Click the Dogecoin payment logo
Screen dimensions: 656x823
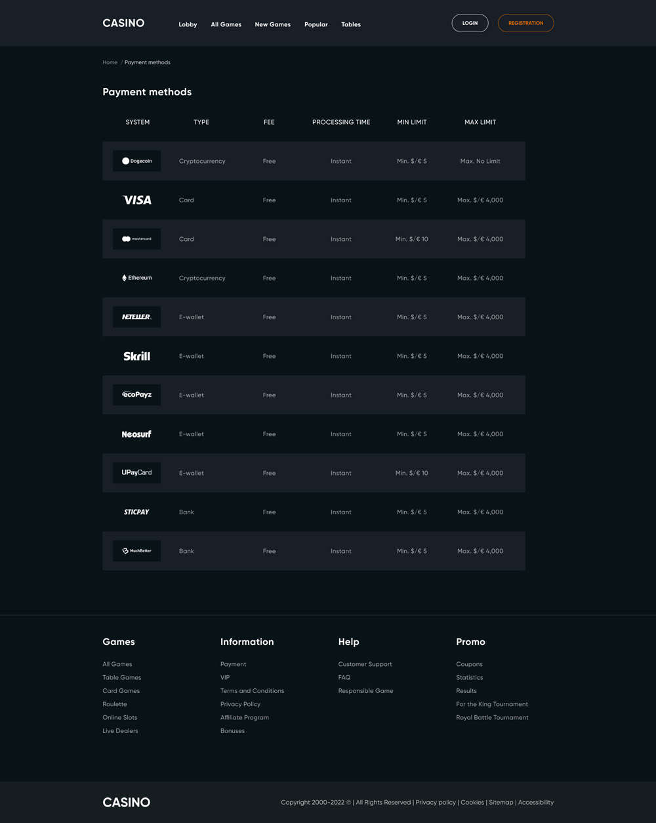[136, 161]
